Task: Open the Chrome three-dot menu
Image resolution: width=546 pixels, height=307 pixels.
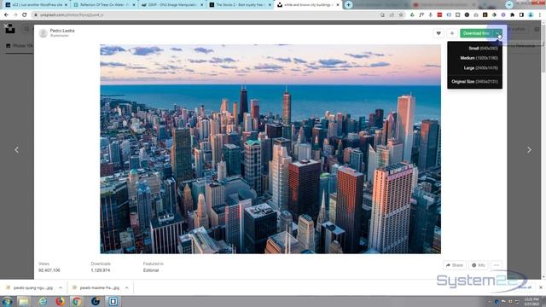Action: pyautogui.click(x=540, y=15)
